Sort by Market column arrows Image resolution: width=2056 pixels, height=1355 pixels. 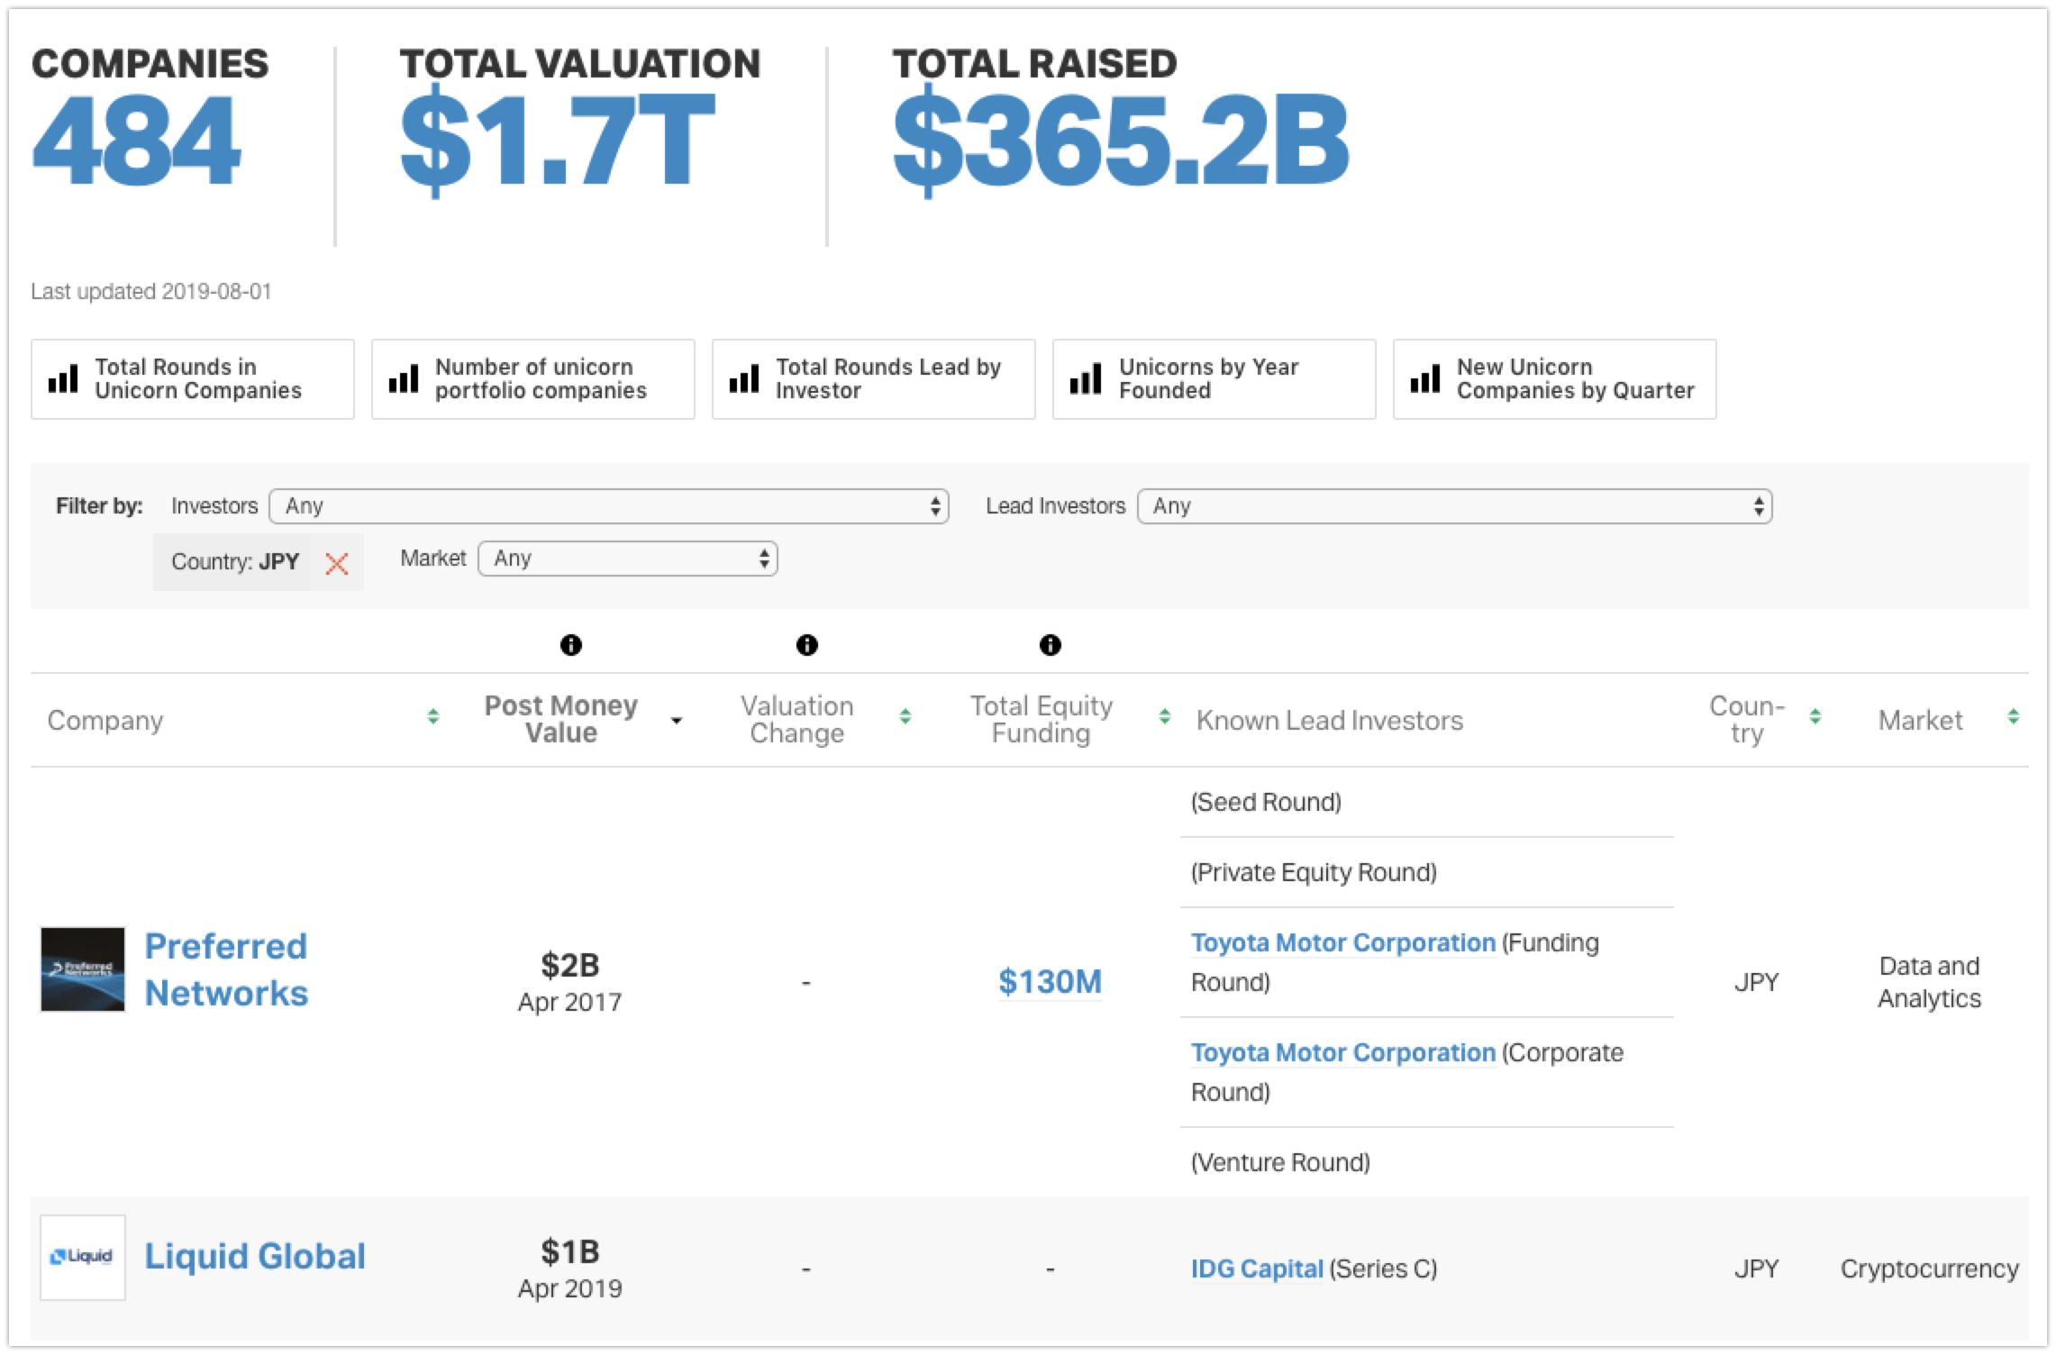tap(2014, 717)
